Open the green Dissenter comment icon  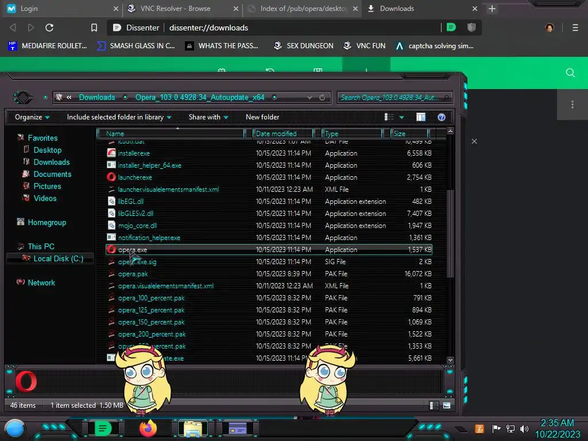[x=451, y=28]
